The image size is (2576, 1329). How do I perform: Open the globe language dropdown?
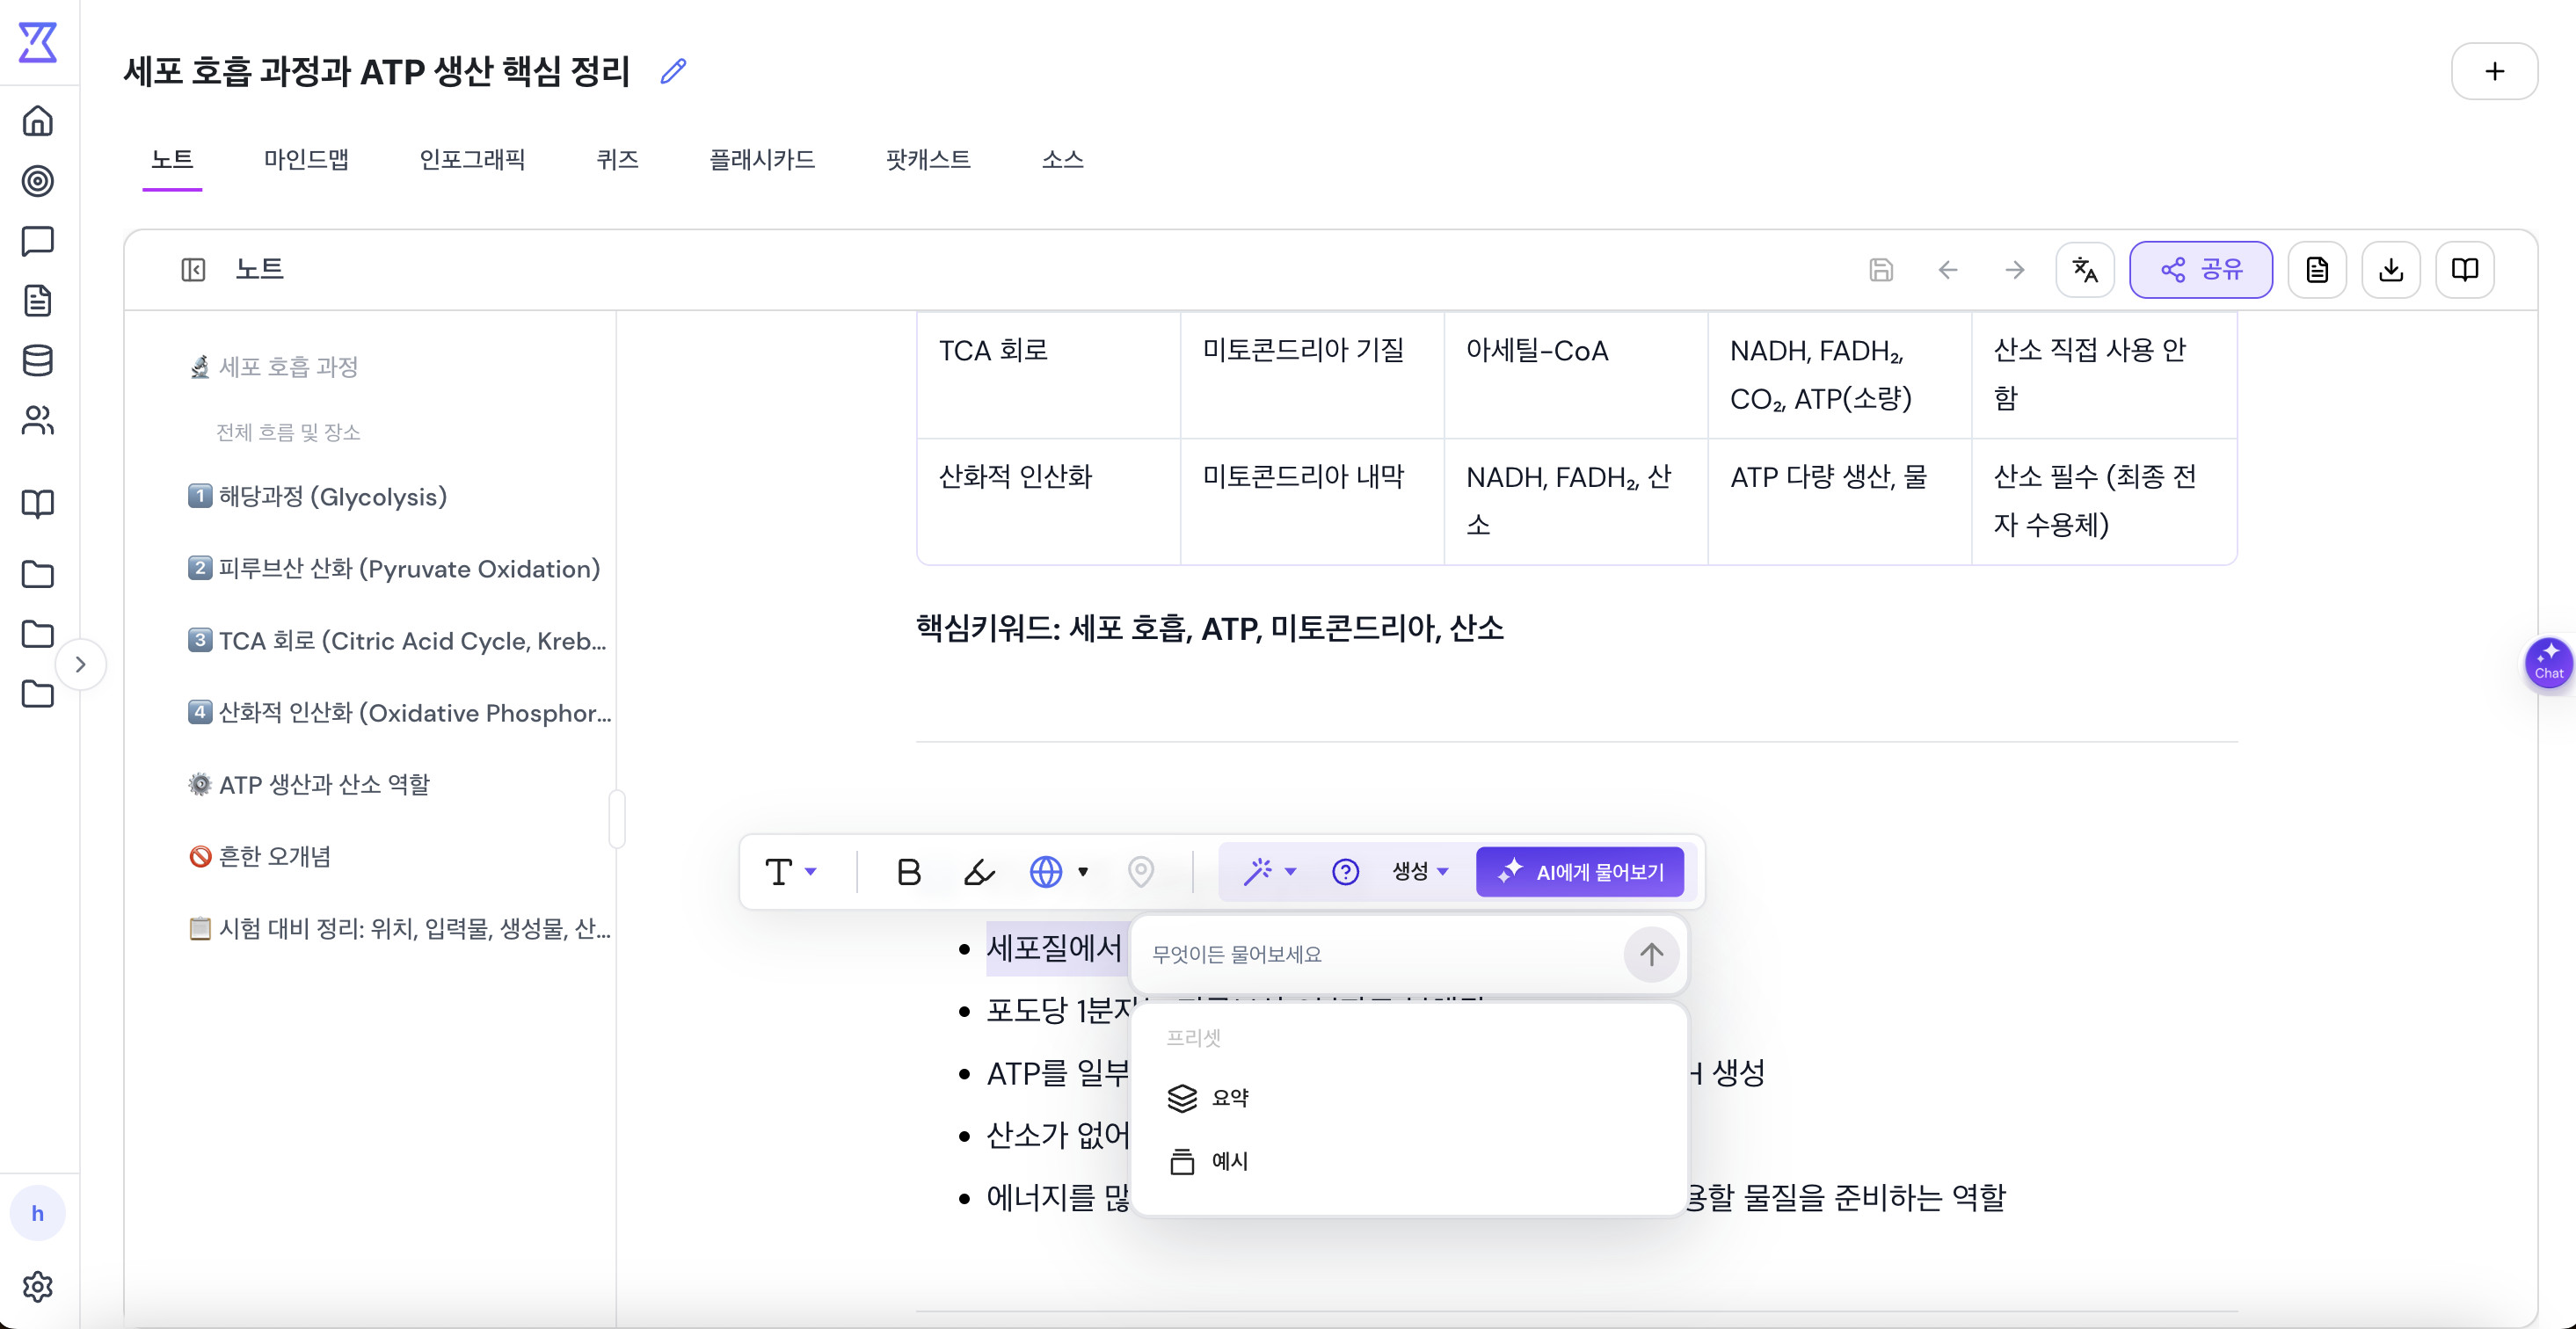pyautogui.click(x=1059, y=872)
